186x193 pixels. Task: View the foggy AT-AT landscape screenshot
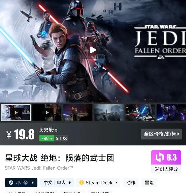(109, 113)
